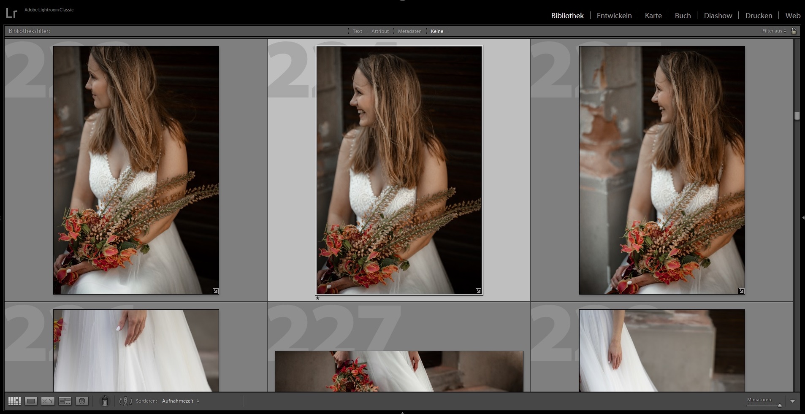This screenshot has width=805, height=414.
Task: Open Compare view
Action: coord(48,401)
